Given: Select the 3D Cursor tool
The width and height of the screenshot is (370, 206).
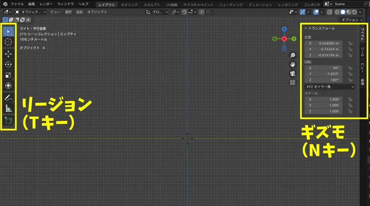Looking at the screenshot, I should pyautogui.click(x=8, y=42).
